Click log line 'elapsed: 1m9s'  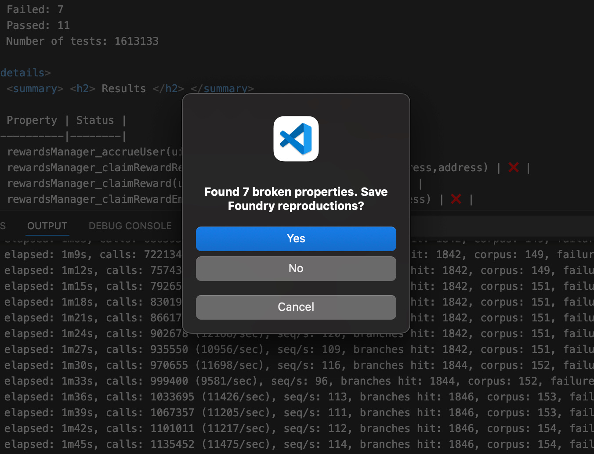[x=299, y=254]
